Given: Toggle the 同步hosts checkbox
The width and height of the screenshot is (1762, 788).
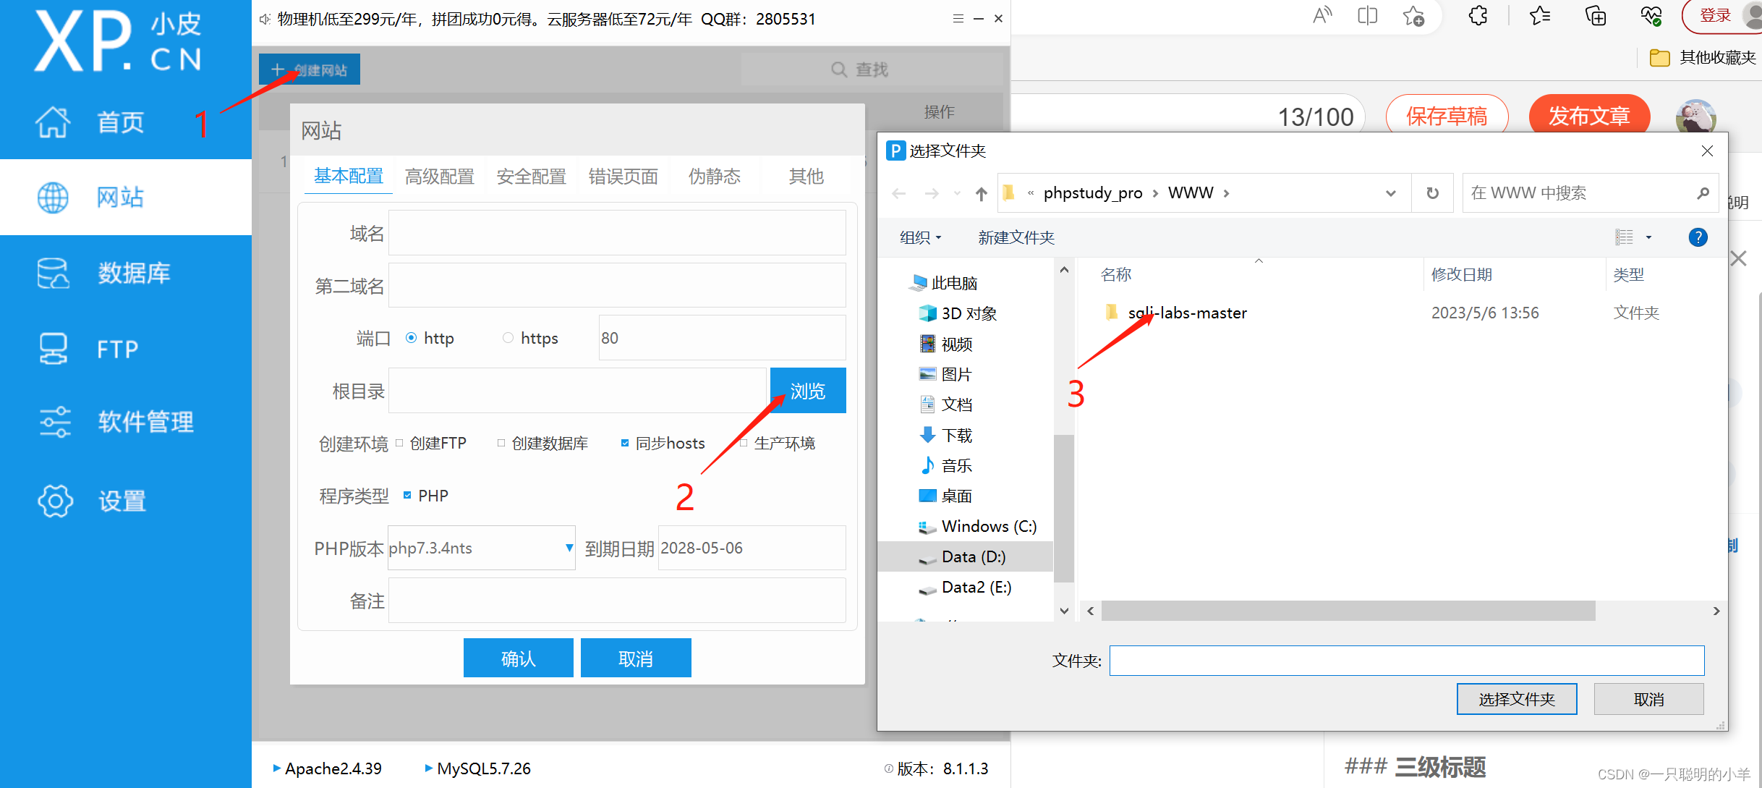Looking at the screenshot, I should (x=625, y=443).
